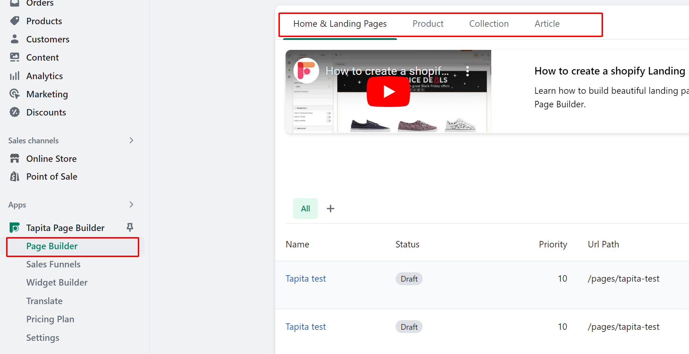Image resolution: width=689 pixels, height=354 pixels.
Task: Click the Discounts percent badge icon
Action: tap(15, 112)
